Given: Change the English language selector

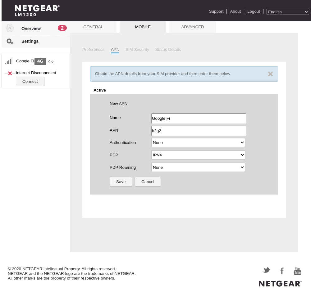Looking at the screenshot, I should coord(288,12).
